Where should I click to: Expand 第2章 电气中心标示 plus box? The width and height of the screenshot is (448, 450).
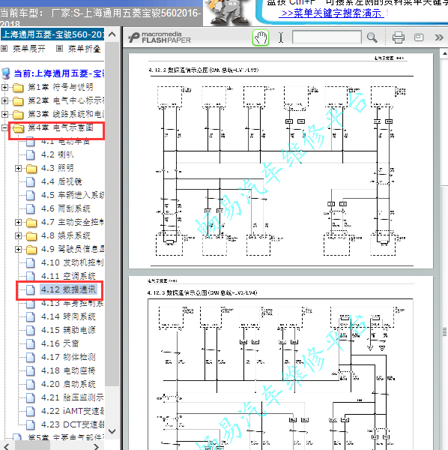point(4,100)
